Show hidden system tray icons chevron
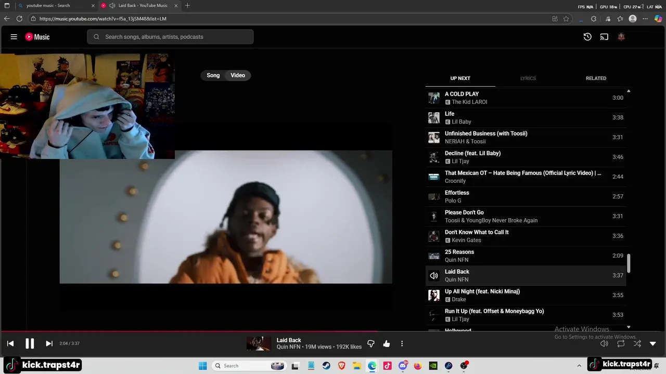 click(579, 366)
